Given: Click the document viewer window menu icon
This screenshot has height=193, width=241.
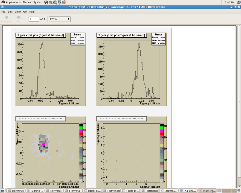Looking at the screenshot, I should tap(2, 7).
